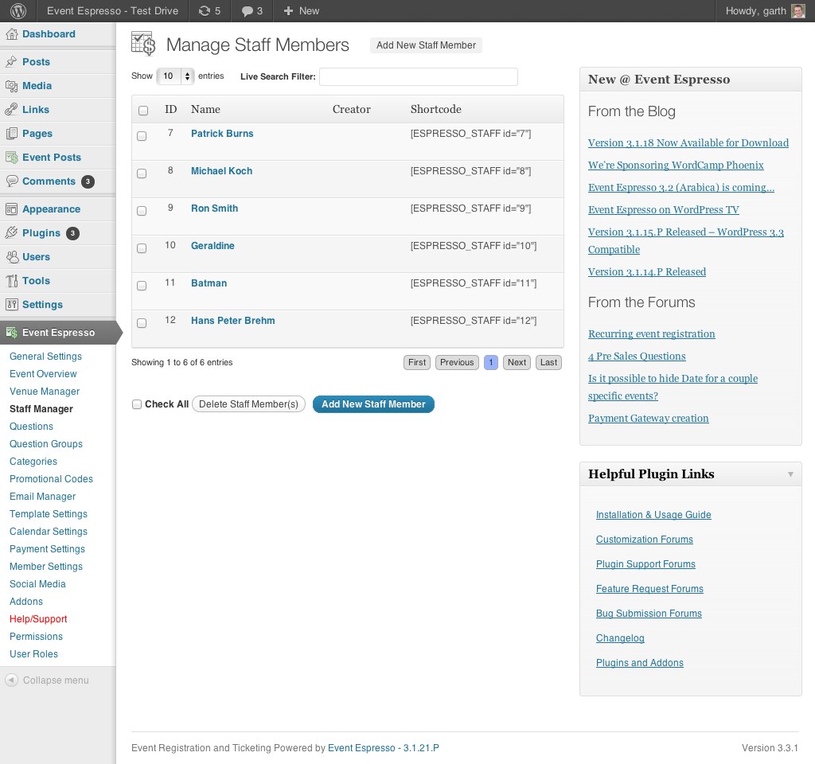The image size is (815, 764).
Task: Jump to the Last pagination page
Action: tap(548, 362)
